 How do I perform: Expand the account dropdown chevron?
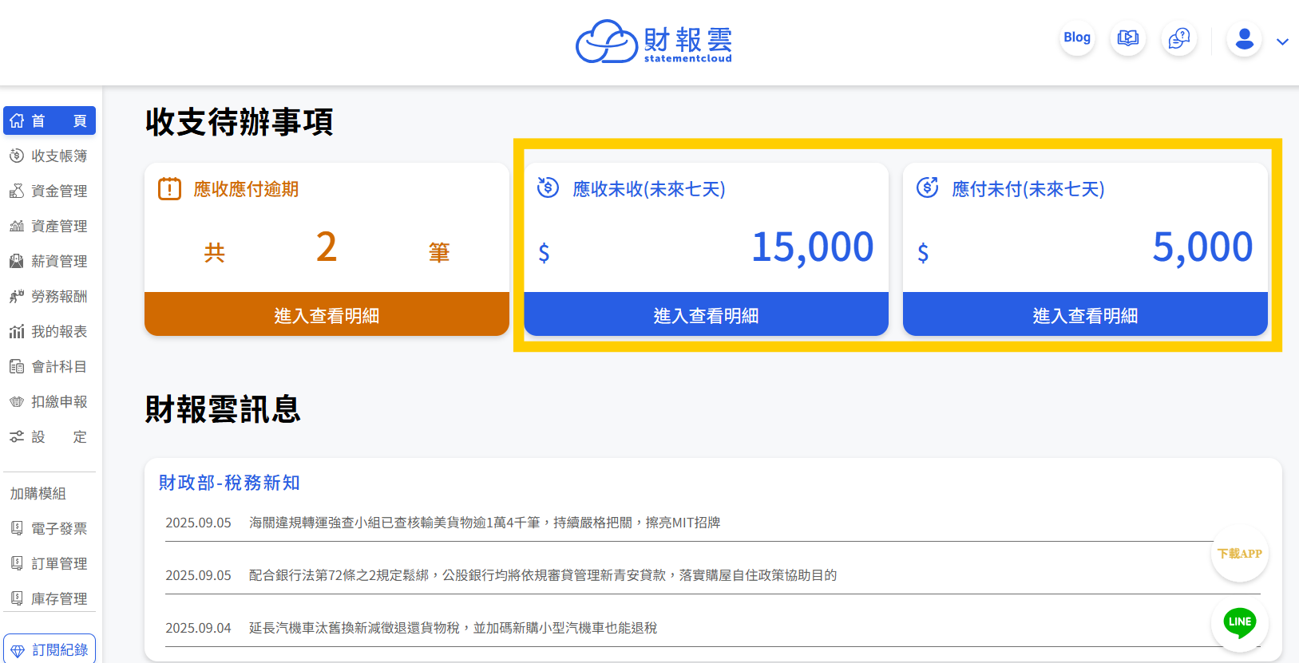point(1282,41)
